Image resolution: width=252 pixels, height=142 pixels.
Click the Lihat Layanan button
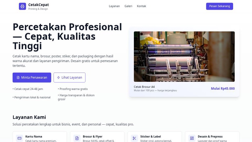(x=69, y=77)
